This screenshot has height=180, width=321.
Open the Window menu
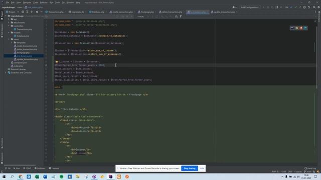tap(70, 2)
